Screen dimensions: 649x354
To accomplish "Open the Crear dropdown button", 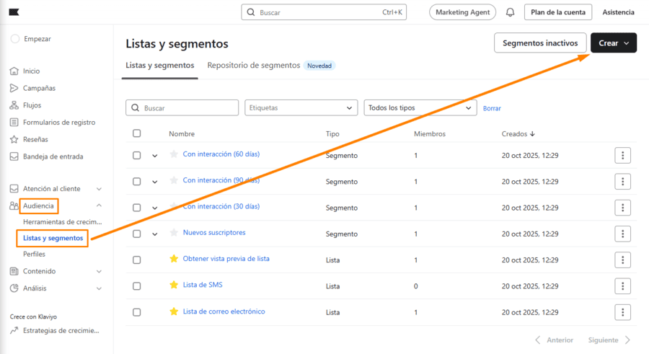I will click(613, 43).
